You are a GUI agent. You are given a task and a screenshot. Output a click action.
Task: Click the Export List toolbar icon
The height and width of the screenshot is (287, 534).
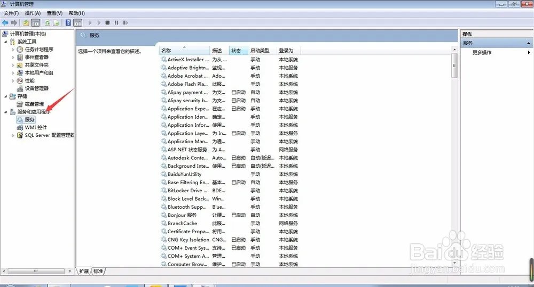click(x=56, y=23)
